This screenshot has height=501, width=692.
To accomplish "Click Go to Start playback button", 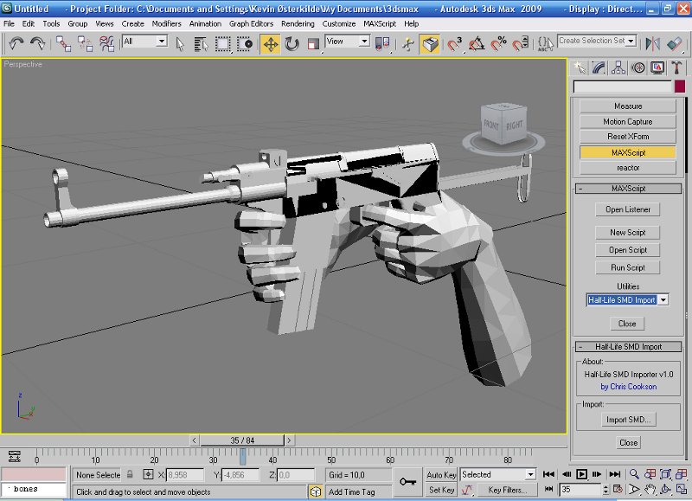I will (x=548, y=474).
